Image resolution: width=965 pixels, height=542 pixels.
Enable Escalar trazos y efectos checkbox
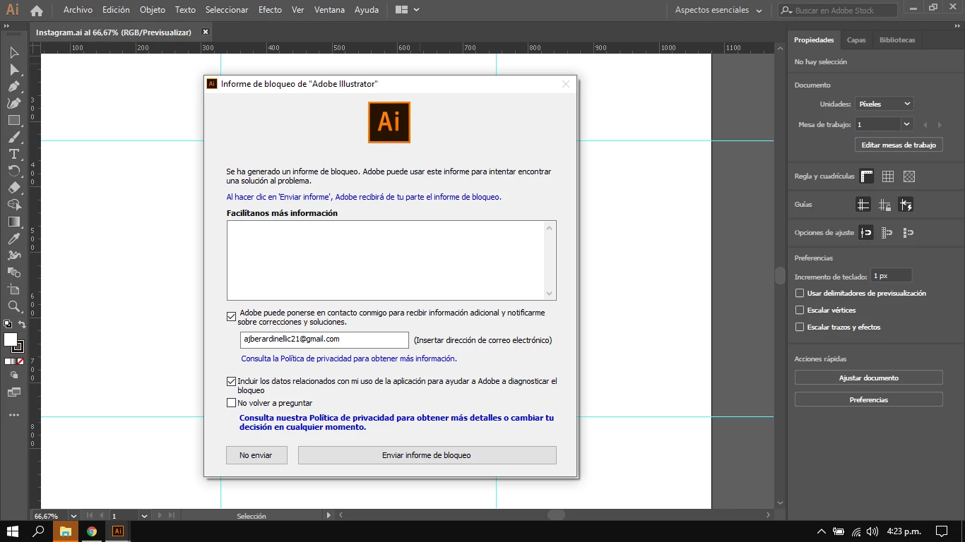click(800, 327)
